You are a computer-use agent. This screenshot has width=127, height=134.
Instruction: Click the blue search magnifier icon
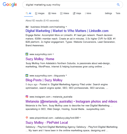[118, 5]
